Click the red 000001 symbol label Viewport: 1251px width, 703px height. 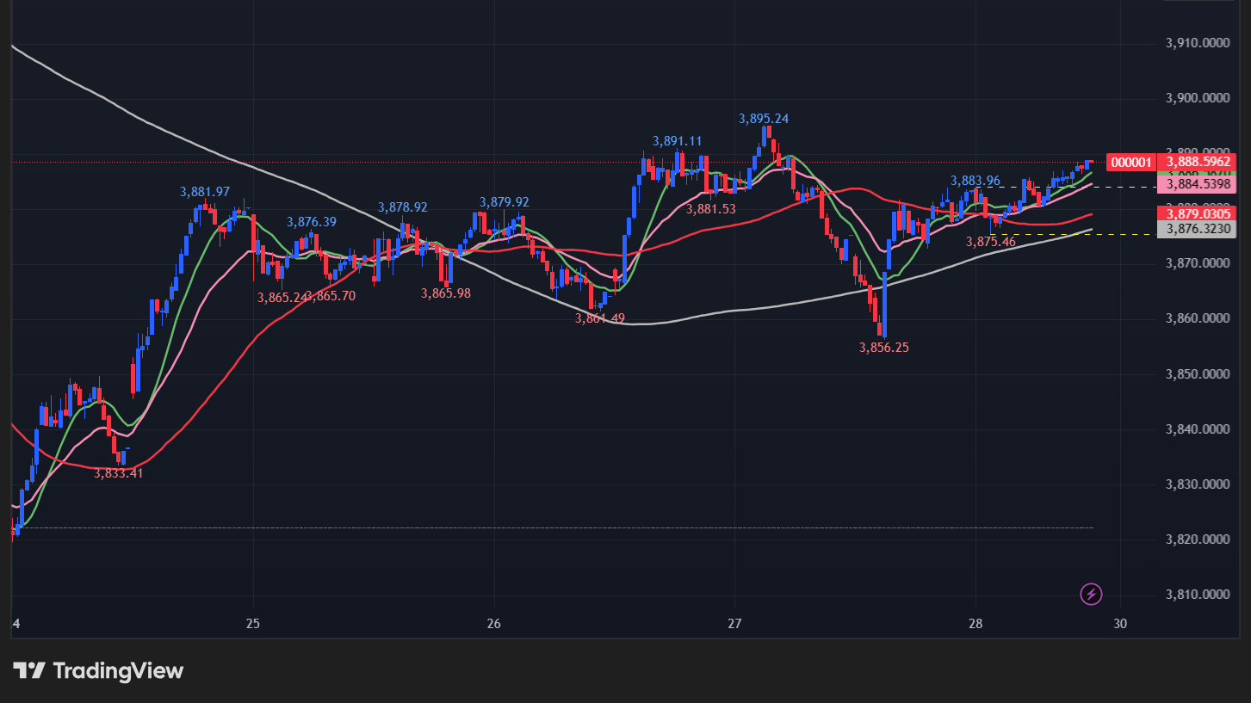1130,162
